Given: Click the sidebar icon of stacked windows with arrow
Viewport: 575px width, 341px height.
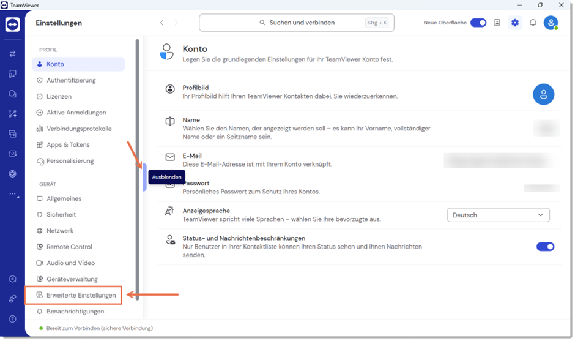Looking at the screenshot, I should tap(12, 134).
